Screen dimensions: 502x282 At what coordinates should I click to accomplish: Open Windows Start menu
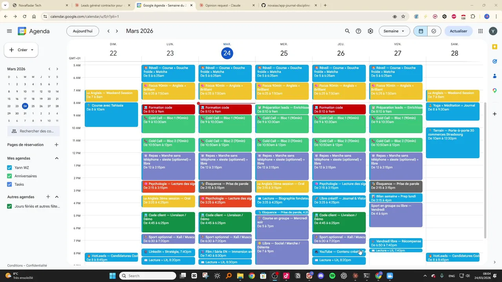coord(112,276)
